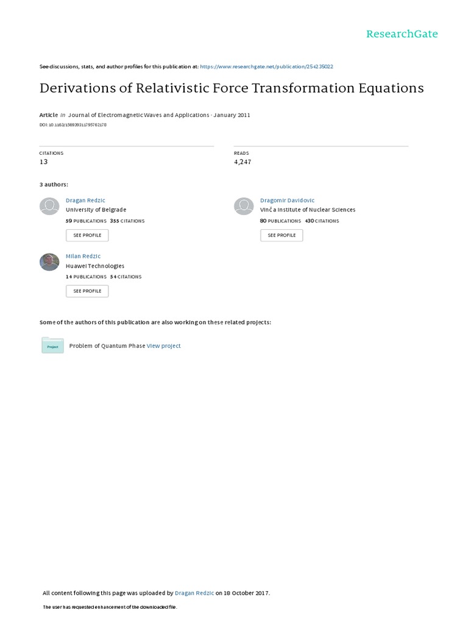Click the University of Belgrade affiliation
The width and height of the screenshot is (468, 624).
point(96,210)
